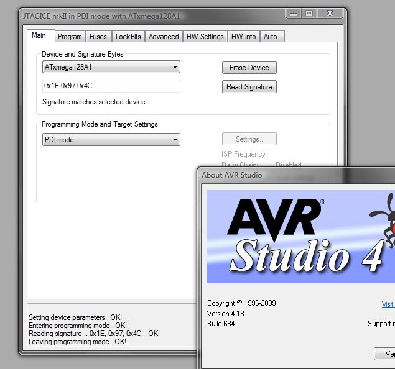
Task: Close the JTAGICE mkII window
Action: 330,13
